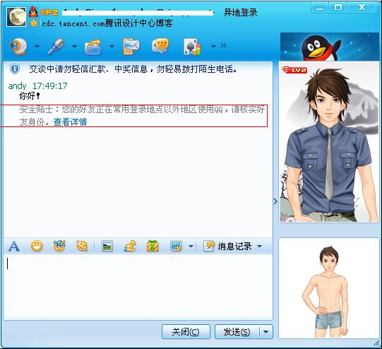Viewport: 382px width, 349px height.
Task: Click the contact's moon avatar
Action: (16, 17)
